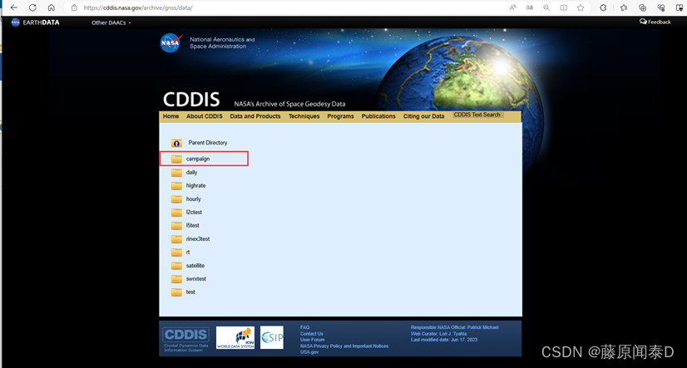The image size is (687, 368).
Task: Open the rinex3test directory
Action: click(198, 239)
